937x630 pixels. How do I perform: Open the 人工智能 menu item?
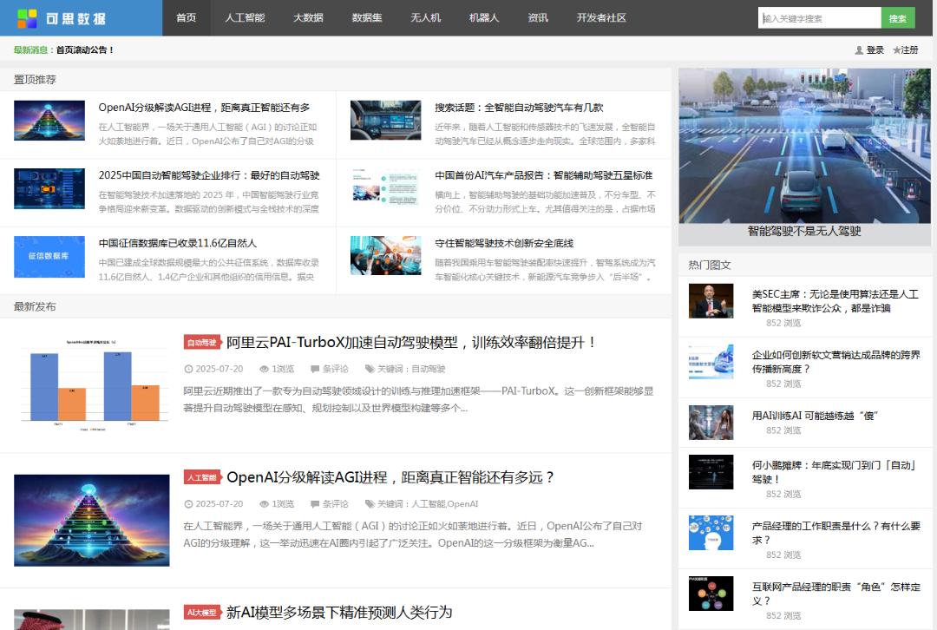click(245, 18)
